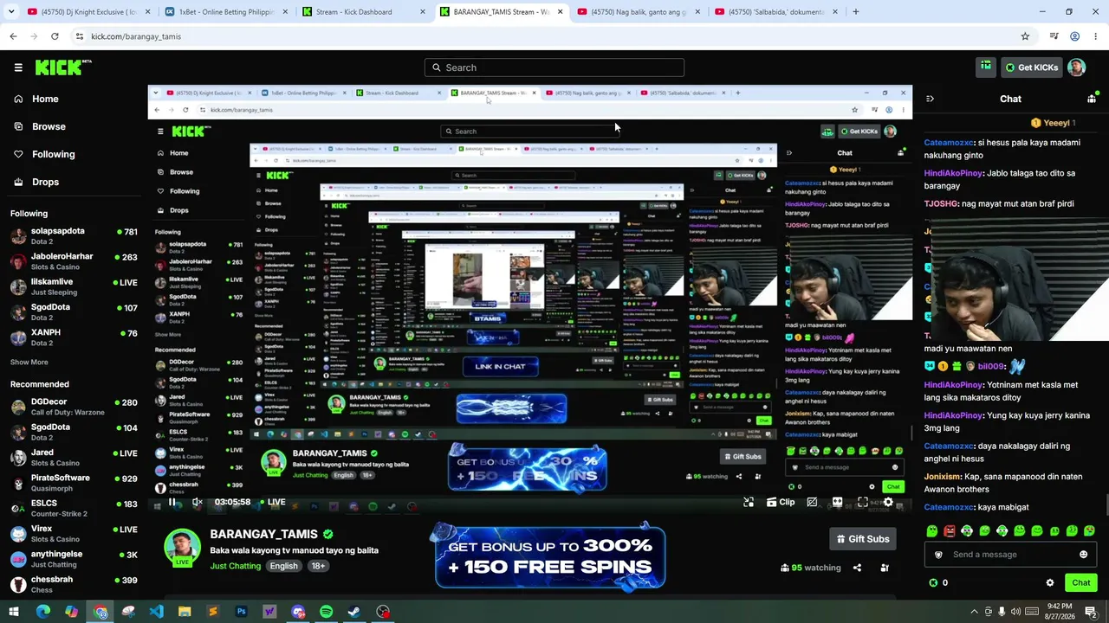Click the Get KICKs button
This screenshot has width=1109, height=623.
(x=1030, y=67)
